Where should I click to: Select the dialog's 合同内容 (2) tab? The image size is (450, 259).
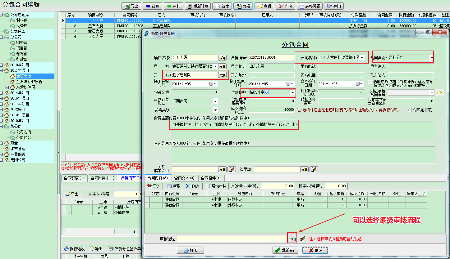click(158, 178)
